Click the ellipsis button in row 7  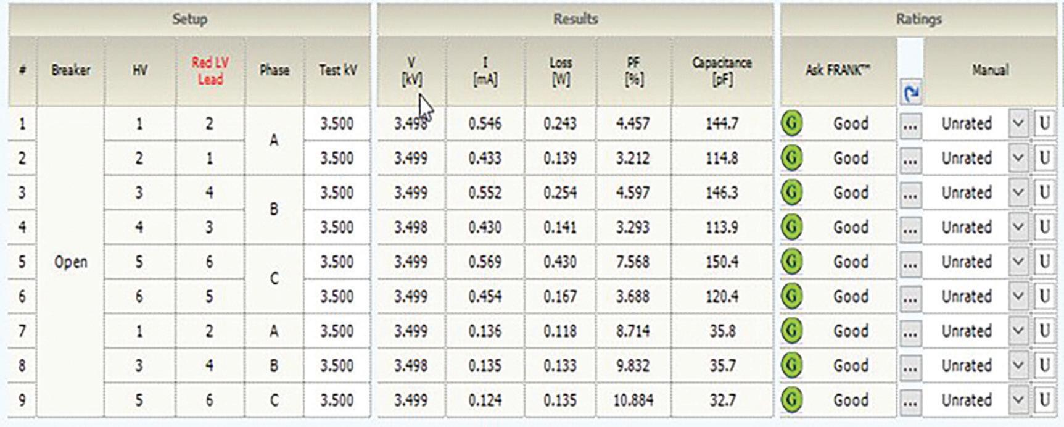tap(910, 331)
